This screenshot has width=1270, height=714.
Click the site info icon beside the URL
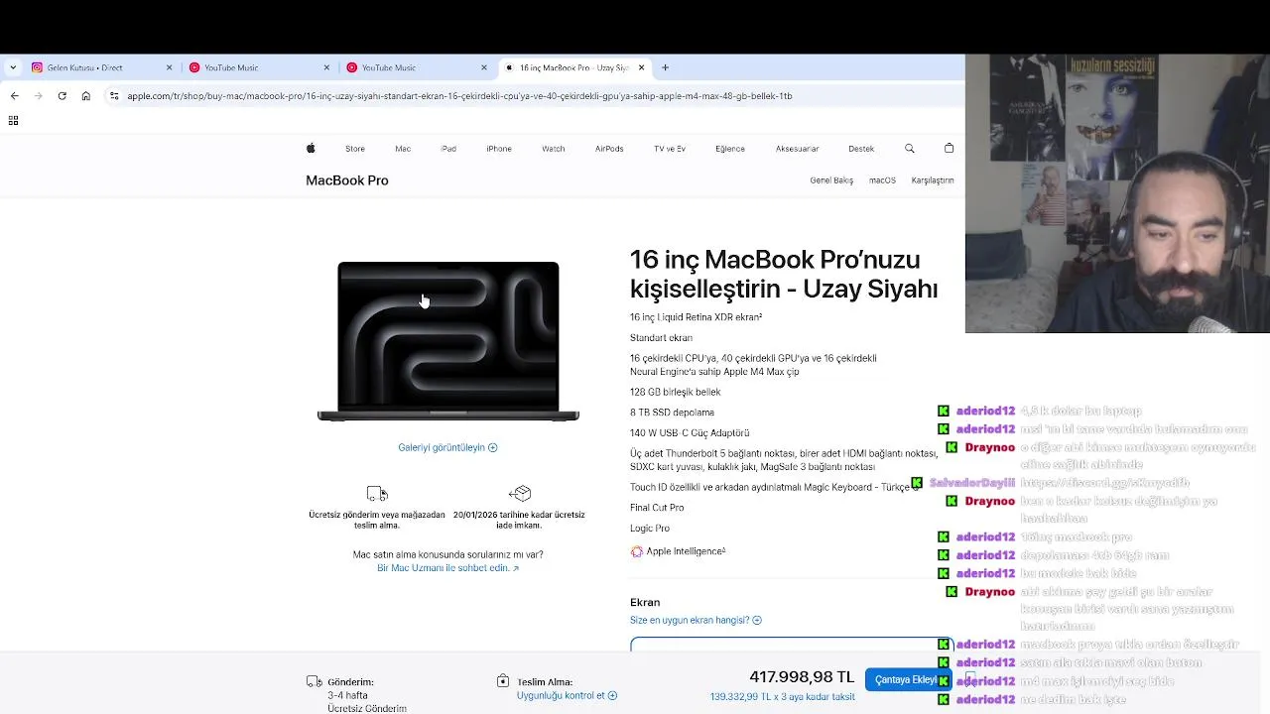(x=114, y=96)
